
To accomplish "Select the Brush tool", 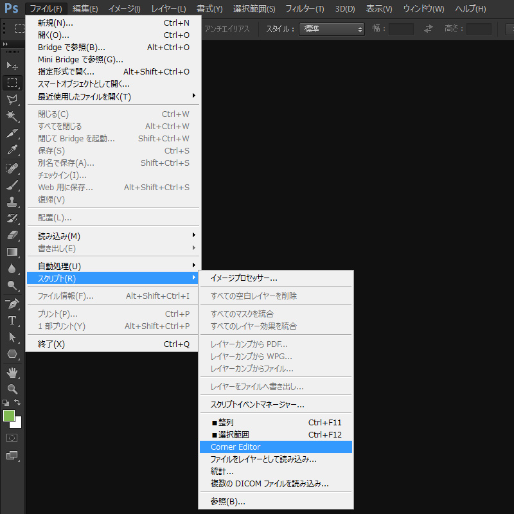I will coord(12,185).
